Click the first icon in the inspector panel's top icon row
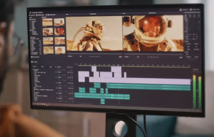Screen dimensions: 214x137 (185, 16)
